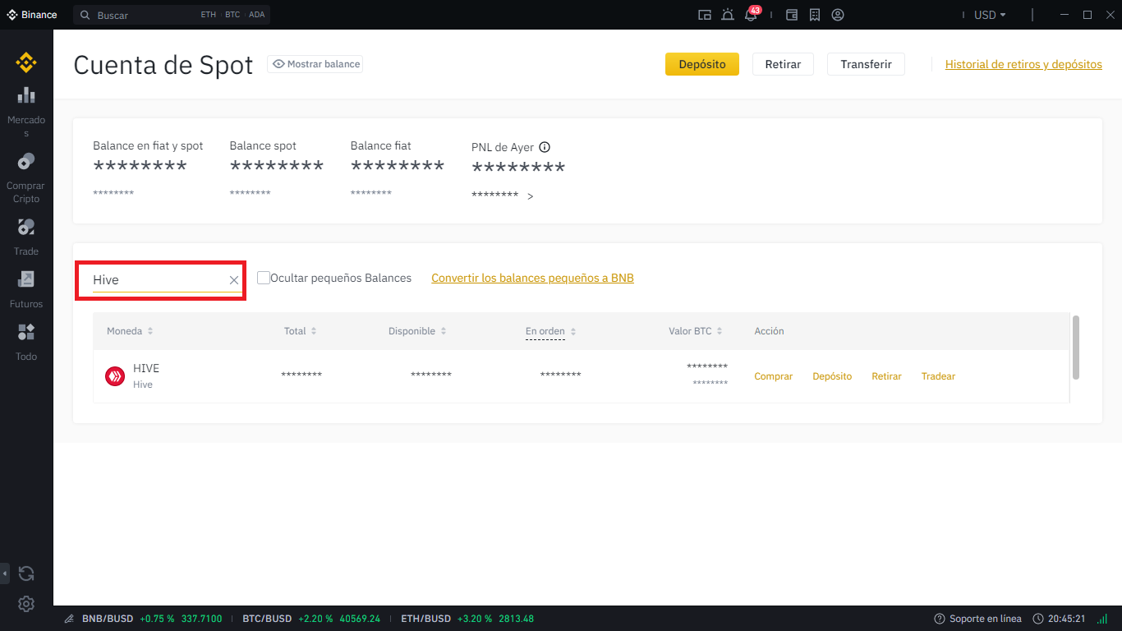Click the refresh icon in sidebar
The width and height of the screenshot is (1122, 631).
click(26, 573)
